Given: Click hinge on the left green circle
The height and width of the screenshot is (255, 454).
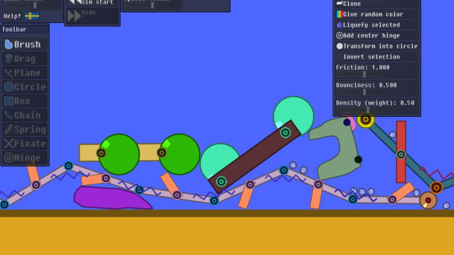Looking at the screenshot, I should click(101, 153).
